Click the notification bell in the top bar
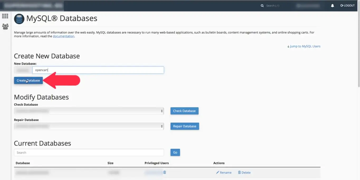Screen dimensions: 360x180 coord(332,6)
